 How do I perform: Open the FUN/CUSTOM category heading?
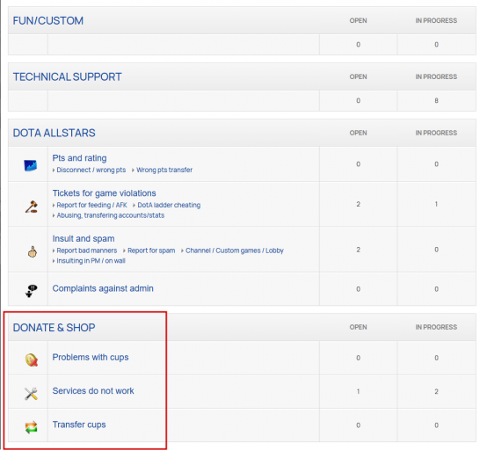tap(48, 21)
